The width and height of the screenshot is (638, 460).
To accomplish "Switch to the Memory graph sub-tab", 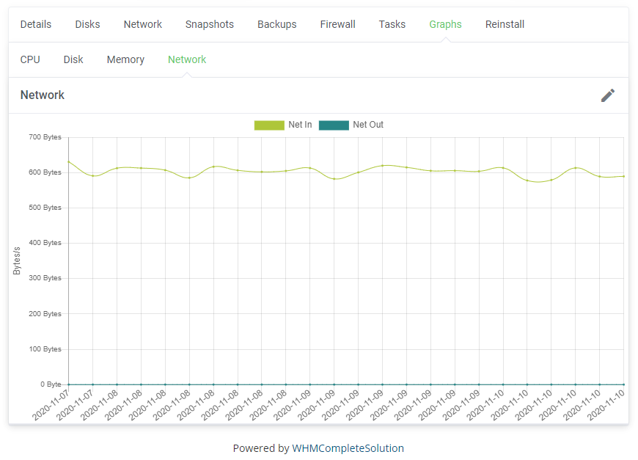I will coord(125,60).
